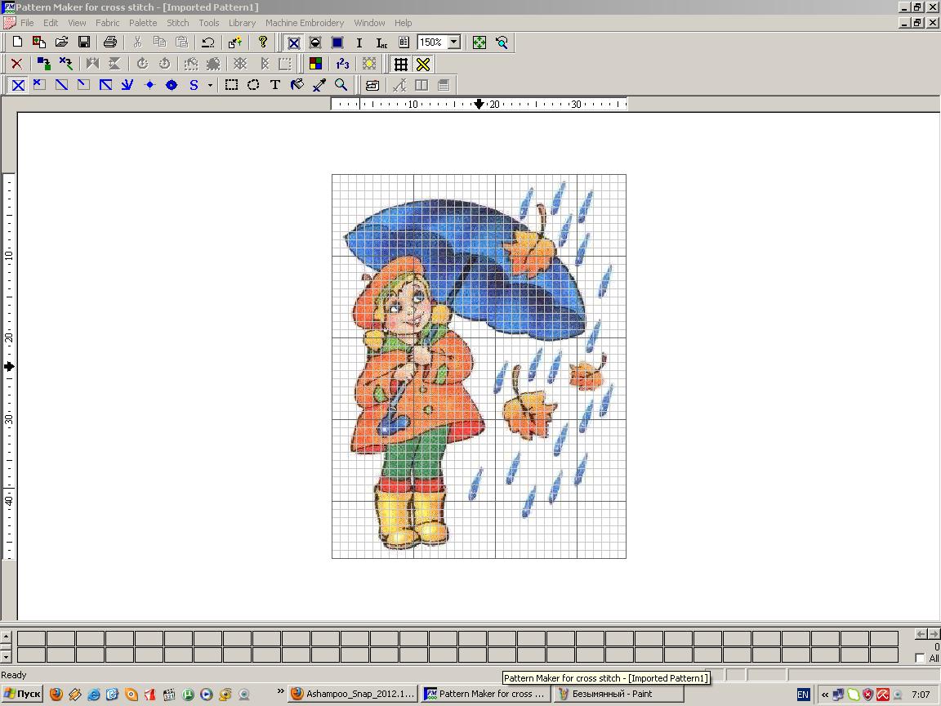This screenshot has height=706, width=941.
Task: Toggle the grid lines display button
Action: point(400,64)
